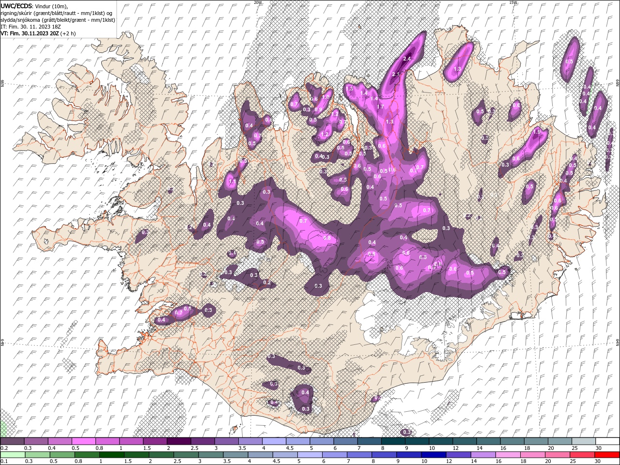Click the 1.1 precipitation value on map

(x=232, y=182)
